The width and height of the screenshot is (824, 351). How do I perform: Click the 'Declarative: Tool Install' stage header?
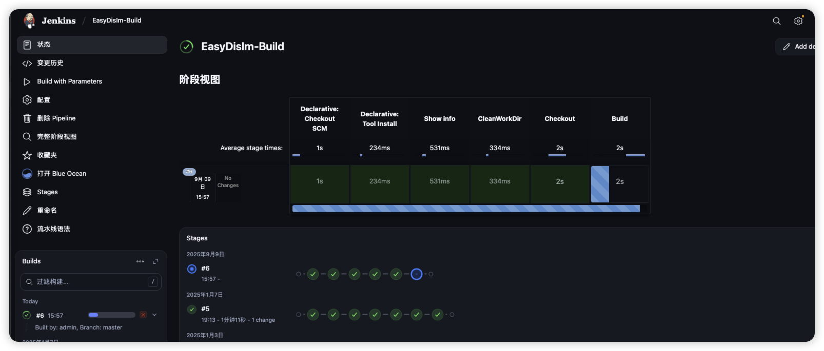(x=380, y=119)
